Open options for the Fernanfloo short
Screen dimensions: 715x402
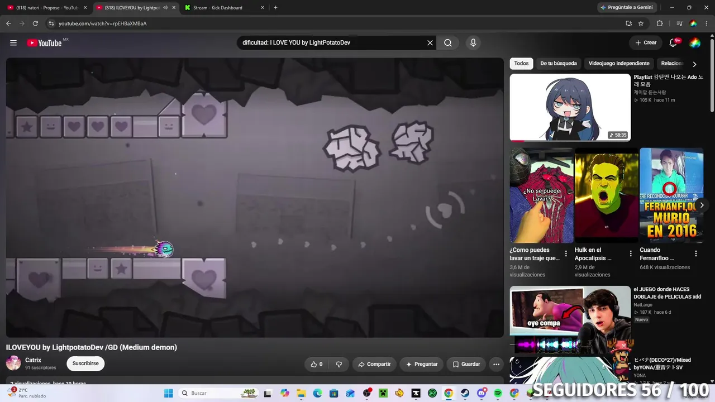pos(696,253)
